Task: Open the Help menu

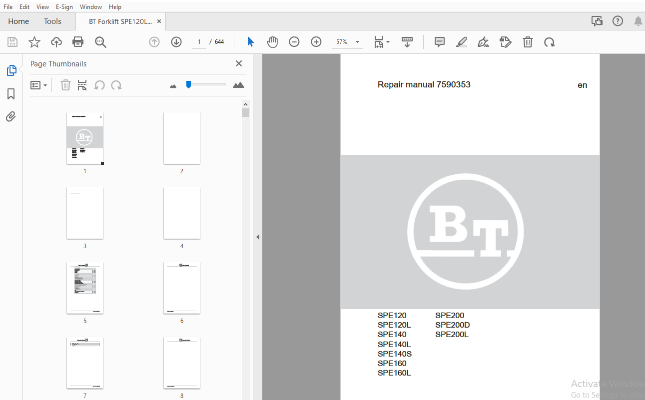Action: point(115,7)
